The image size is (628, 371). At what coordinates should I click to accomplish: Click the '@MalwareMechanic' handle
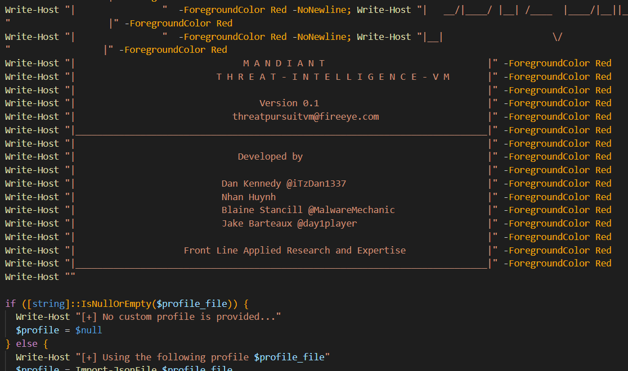351,210
